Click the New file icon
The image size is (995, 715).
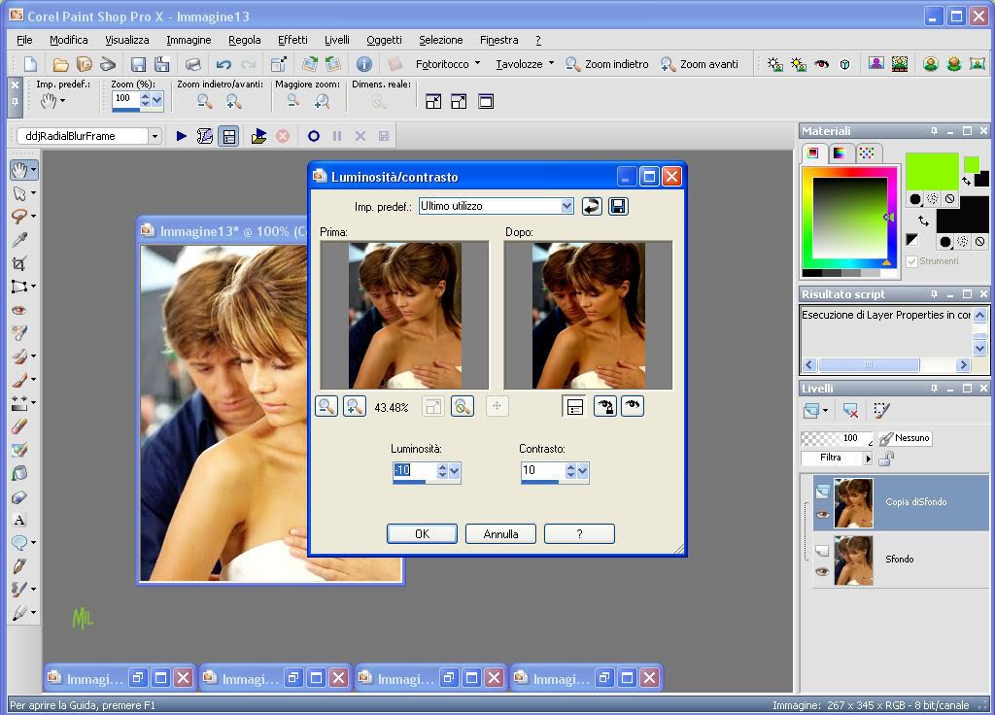tap(30, 64)
